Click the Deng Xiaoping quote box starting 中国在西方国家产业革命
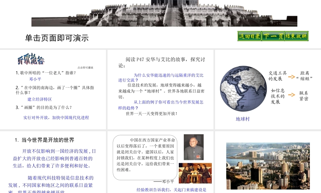This screenshot has height=193, width=321. (x=145, y=157)
